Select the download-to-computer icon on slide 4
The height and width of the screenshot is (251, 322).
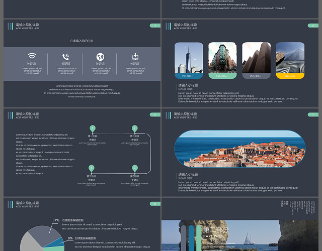(135, 56)
